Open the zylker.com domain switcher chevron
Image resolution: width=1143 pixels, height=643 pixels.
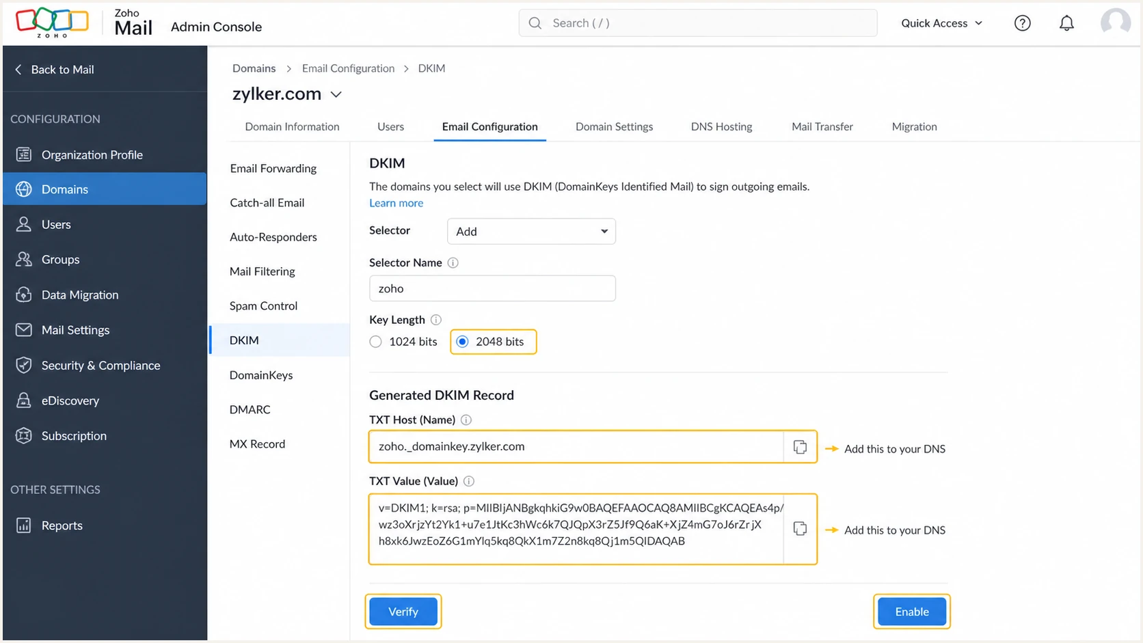pyautogui.click(x=336, y=94)
